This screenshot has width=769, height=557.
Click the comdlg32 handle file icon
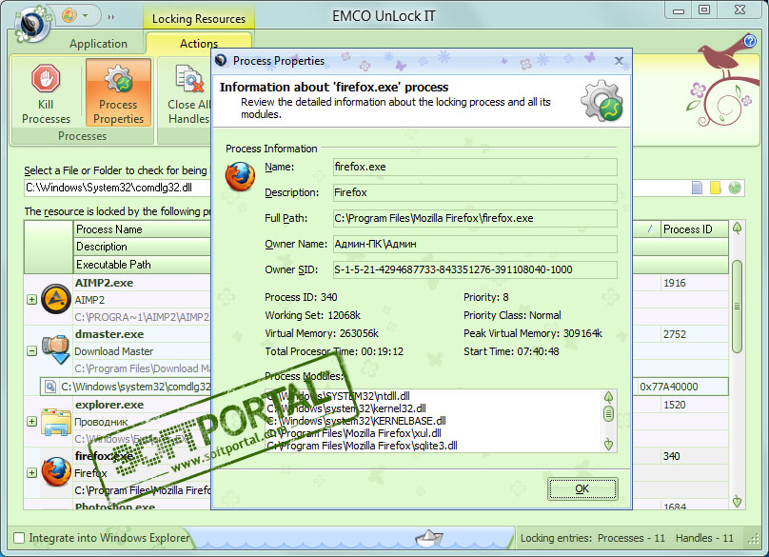point(50,387)
